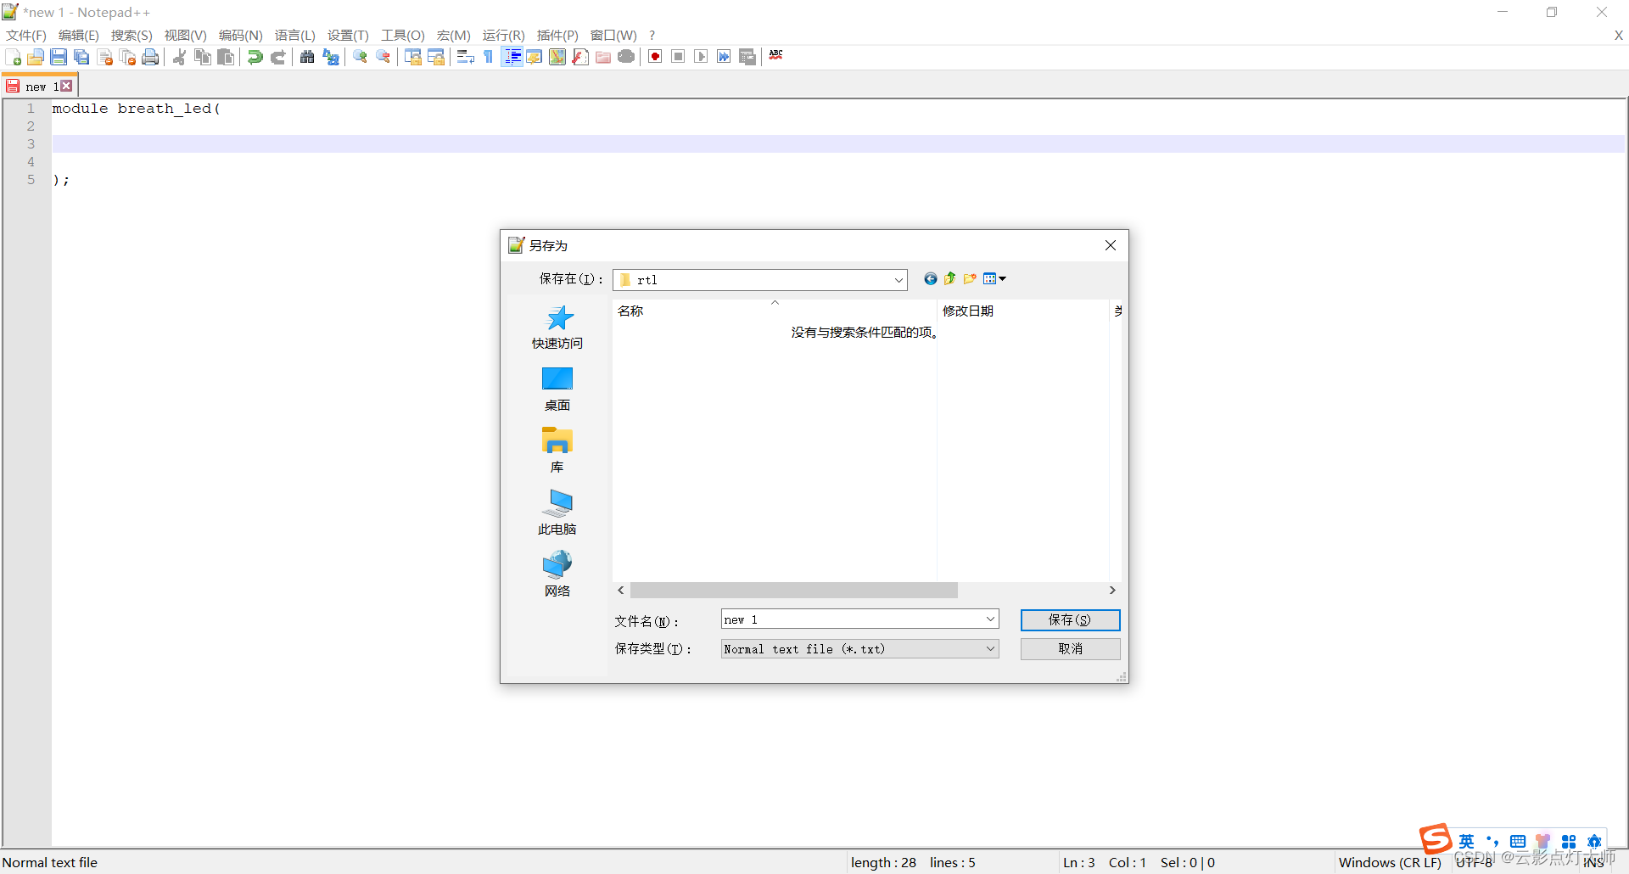Click the Function List toolbar icon
Image resolution: width=1629 pixels, height=874 pixels.
point(580,57)
